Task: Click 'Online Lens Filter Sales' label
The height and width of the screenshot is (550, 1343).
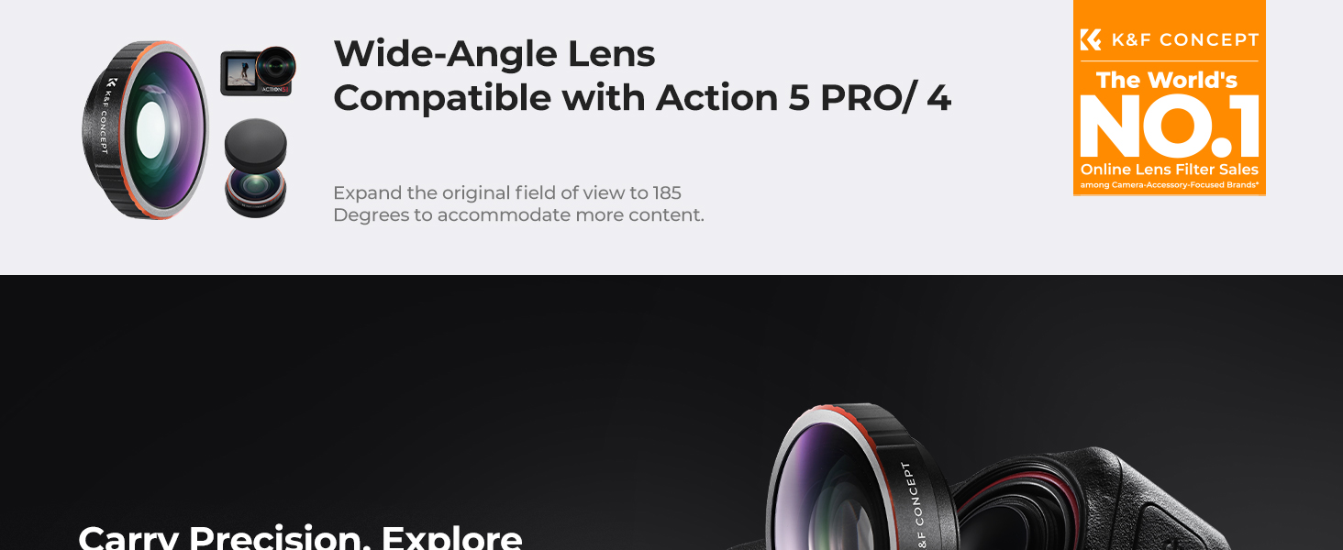Action: click(1170, 170)
